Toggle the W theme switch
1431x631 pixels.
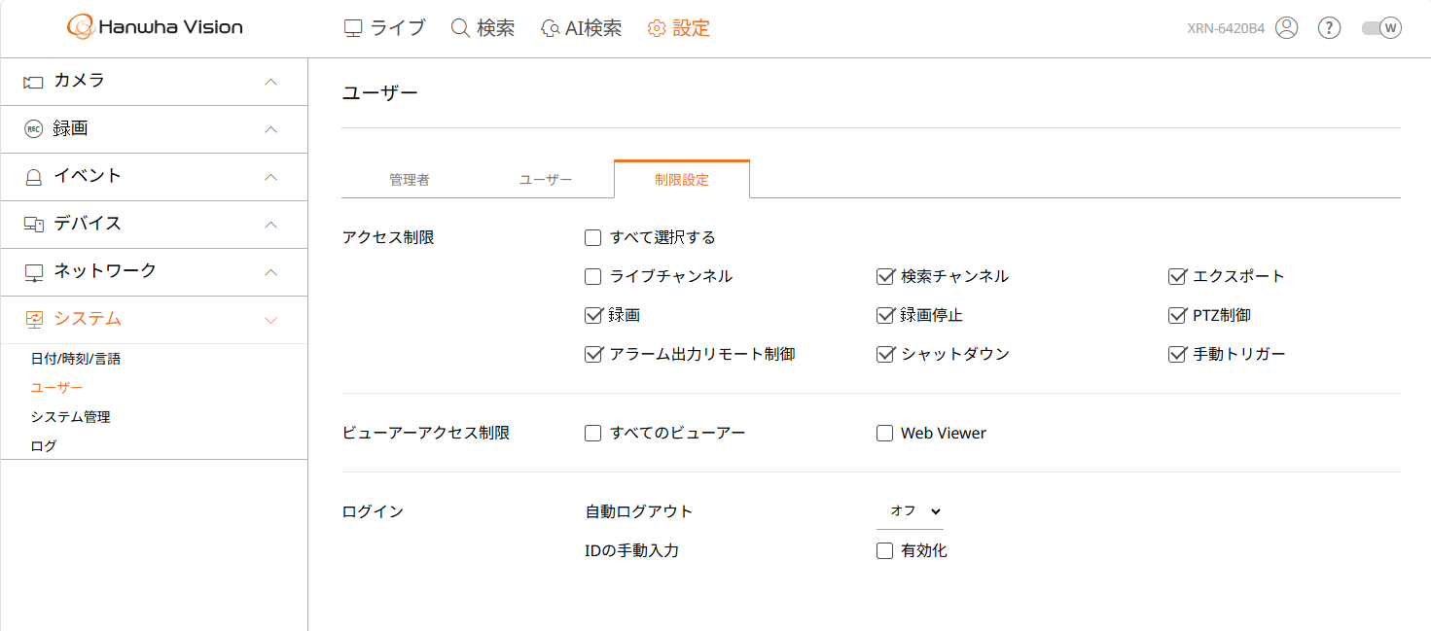tap(1381, 28)
